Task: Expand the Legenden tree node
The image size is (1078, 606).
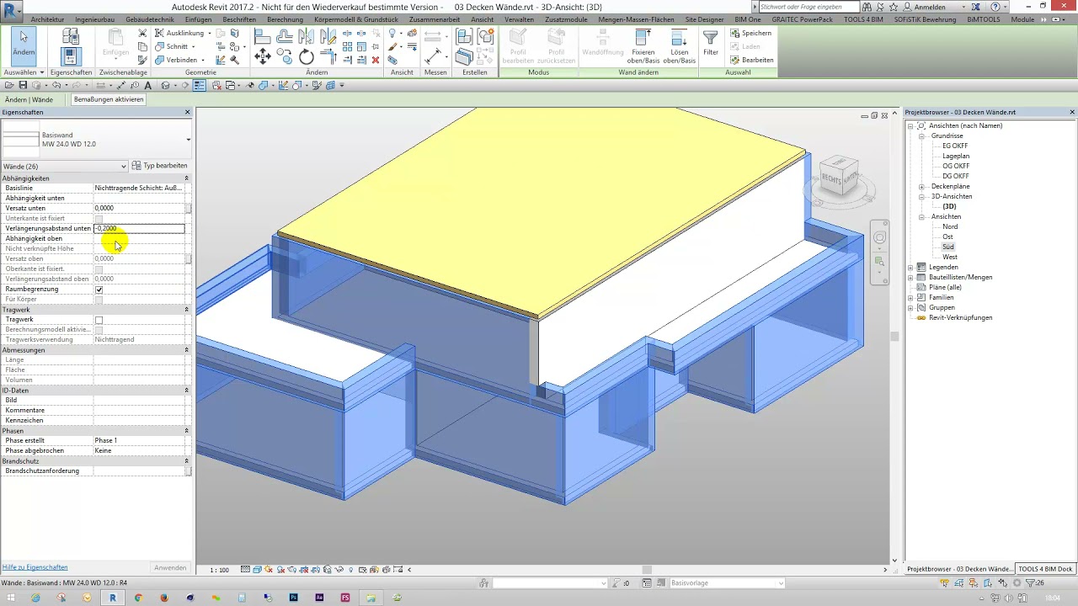Action: point(910,267)
